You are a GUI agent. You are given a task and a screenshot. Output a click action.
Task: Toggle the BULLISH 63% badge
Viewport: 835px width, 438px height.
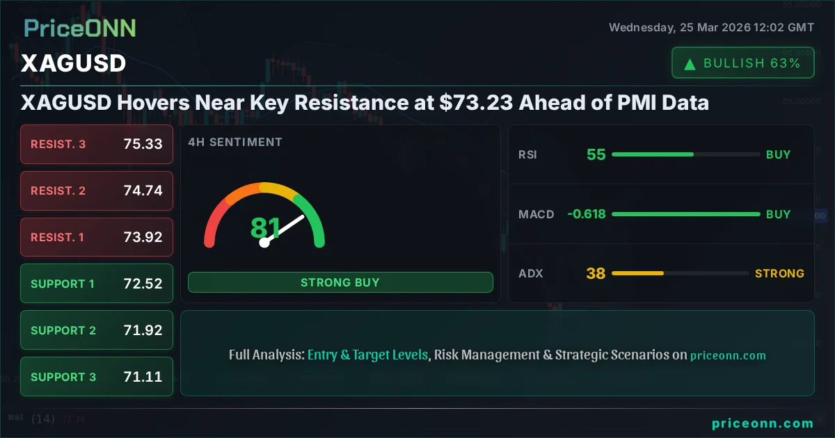[x=742, y=63]
